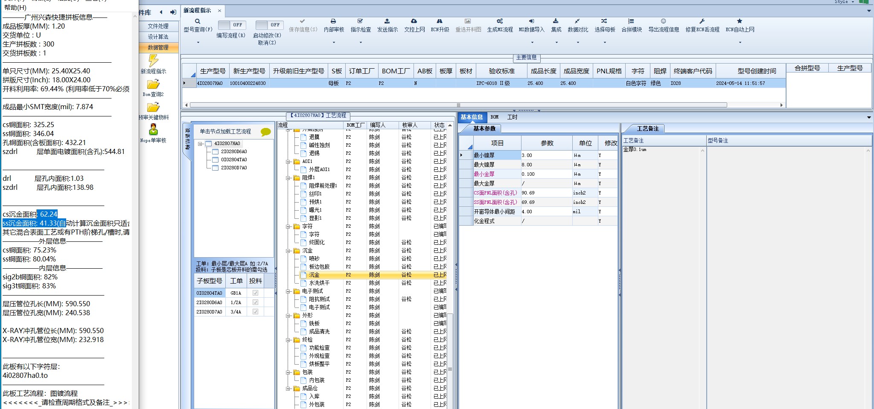
Task: Select the 数据管理 sidebar section
Action: pos(158,48)
